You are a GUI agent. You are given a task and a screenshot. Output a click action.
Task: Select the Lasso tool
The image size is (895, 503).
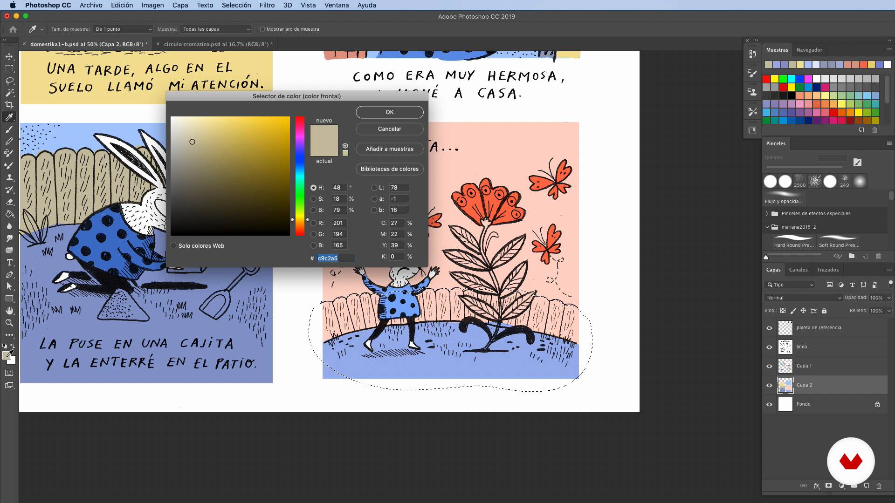point(9,81)
